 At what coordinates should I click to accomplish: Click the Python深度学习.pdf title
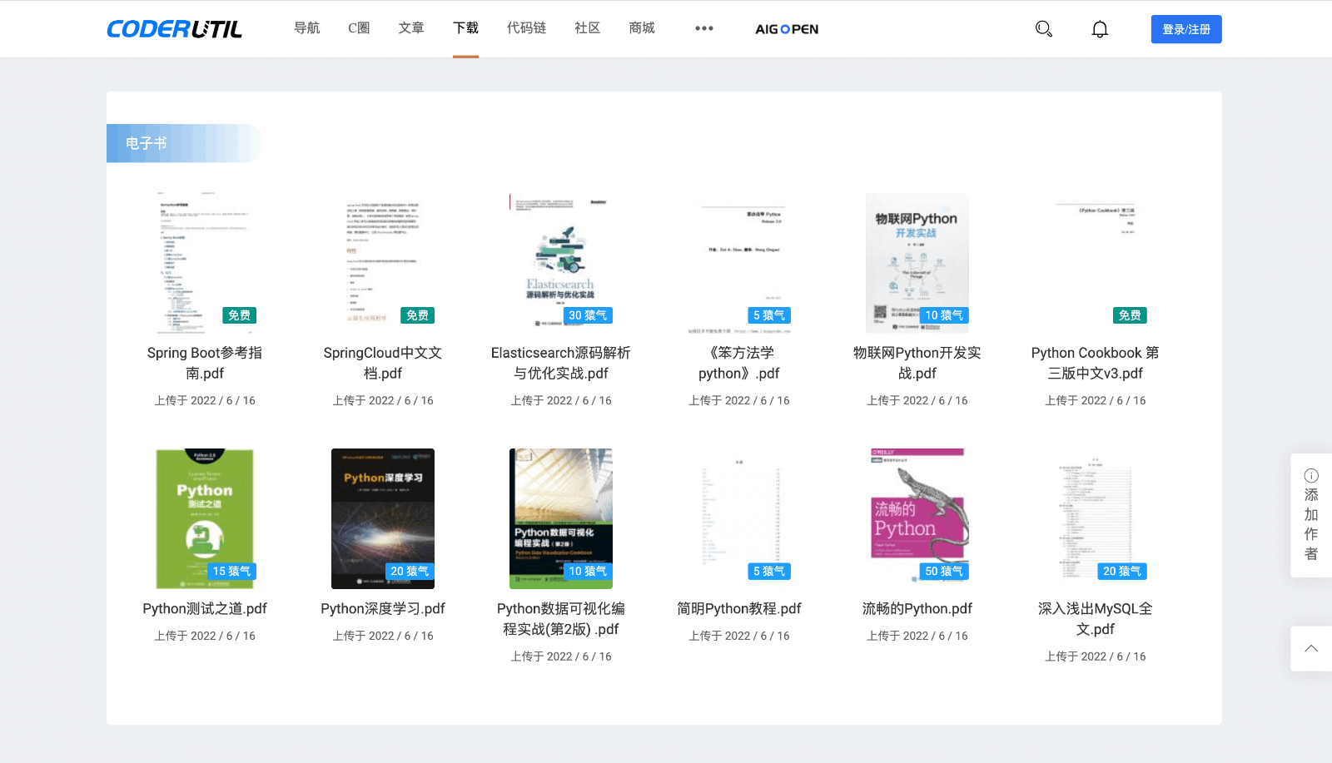[x=383, y=608]
